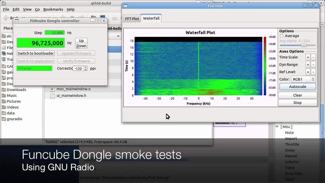The width and height of the screenshot is (325, 183).
Task: Select Import block in GNU Radio list
Action: tap(291, 139)
